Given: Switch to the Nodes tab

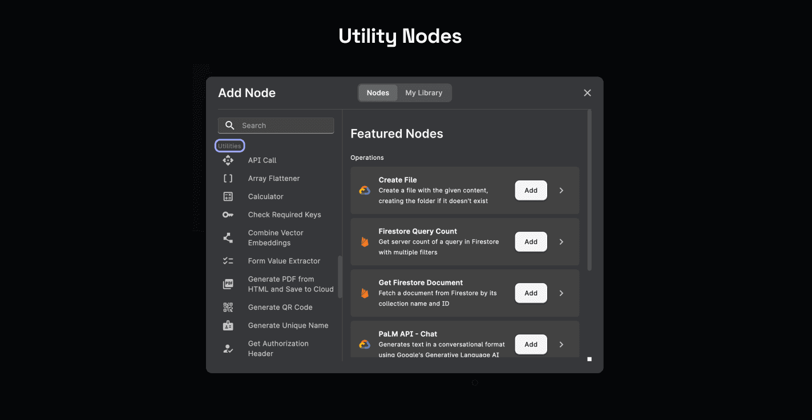Looking at the screenshot, I should (x=377, y=92).
